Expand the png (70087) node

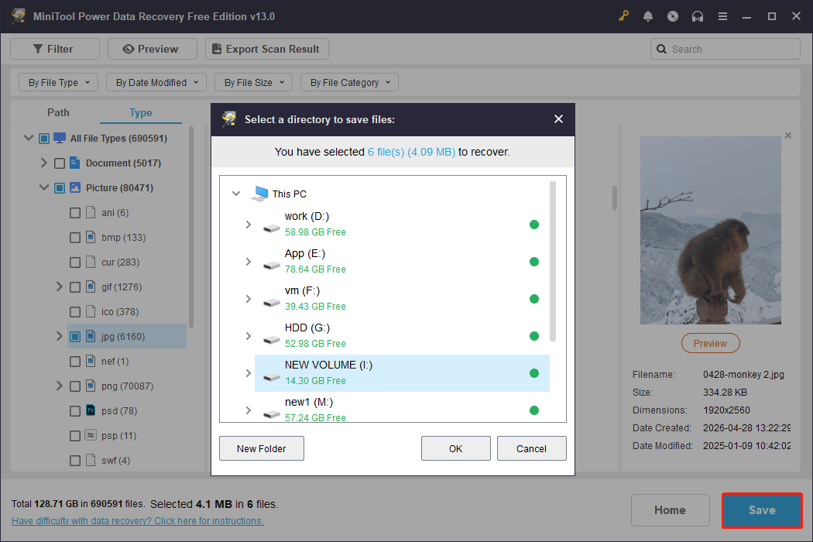pos(59,386)
